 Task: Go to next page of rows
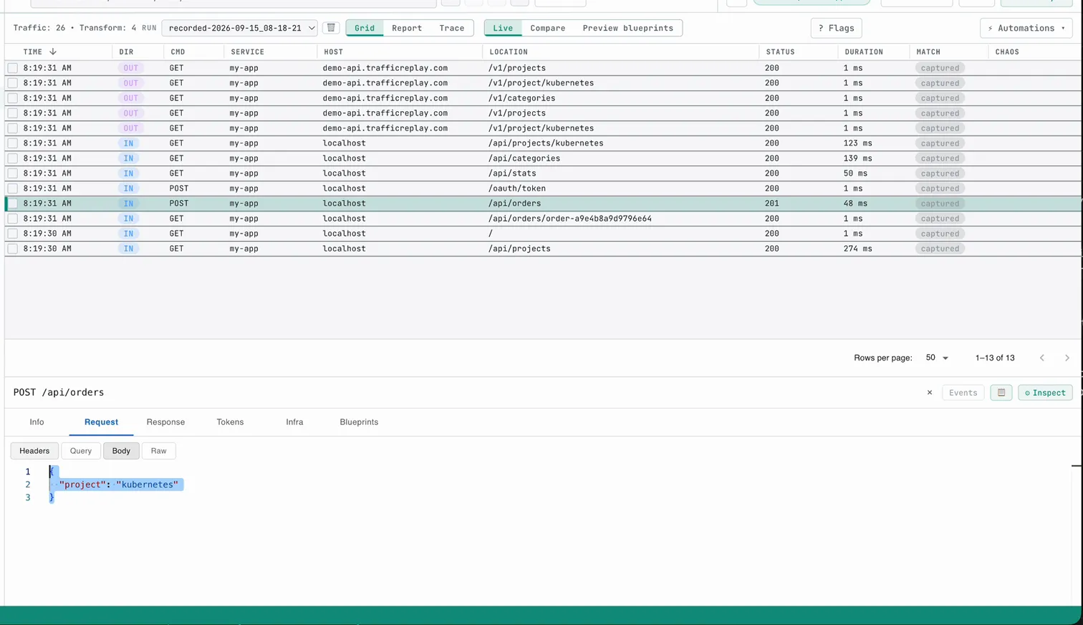tap(1067, 358)
